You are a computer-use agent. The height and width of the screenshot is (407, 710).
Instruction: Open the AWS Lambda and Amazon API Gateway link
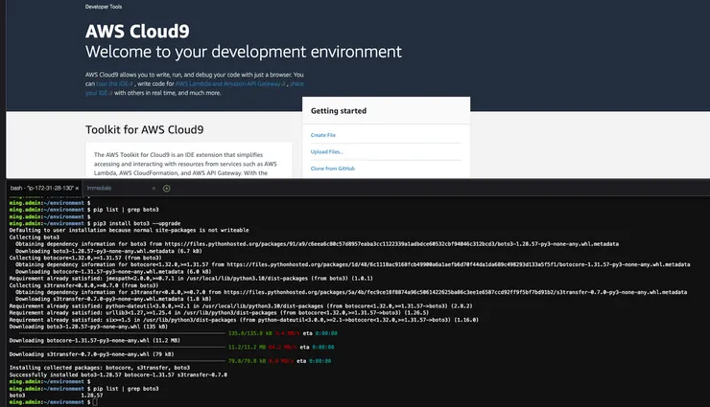click(230, 83)
